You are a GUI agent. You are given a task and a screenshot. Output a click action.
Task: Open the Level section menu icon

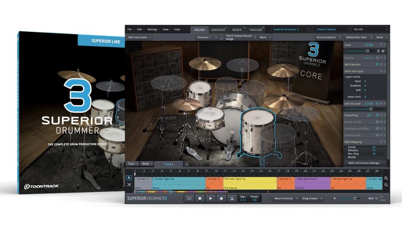coord(381,45)
